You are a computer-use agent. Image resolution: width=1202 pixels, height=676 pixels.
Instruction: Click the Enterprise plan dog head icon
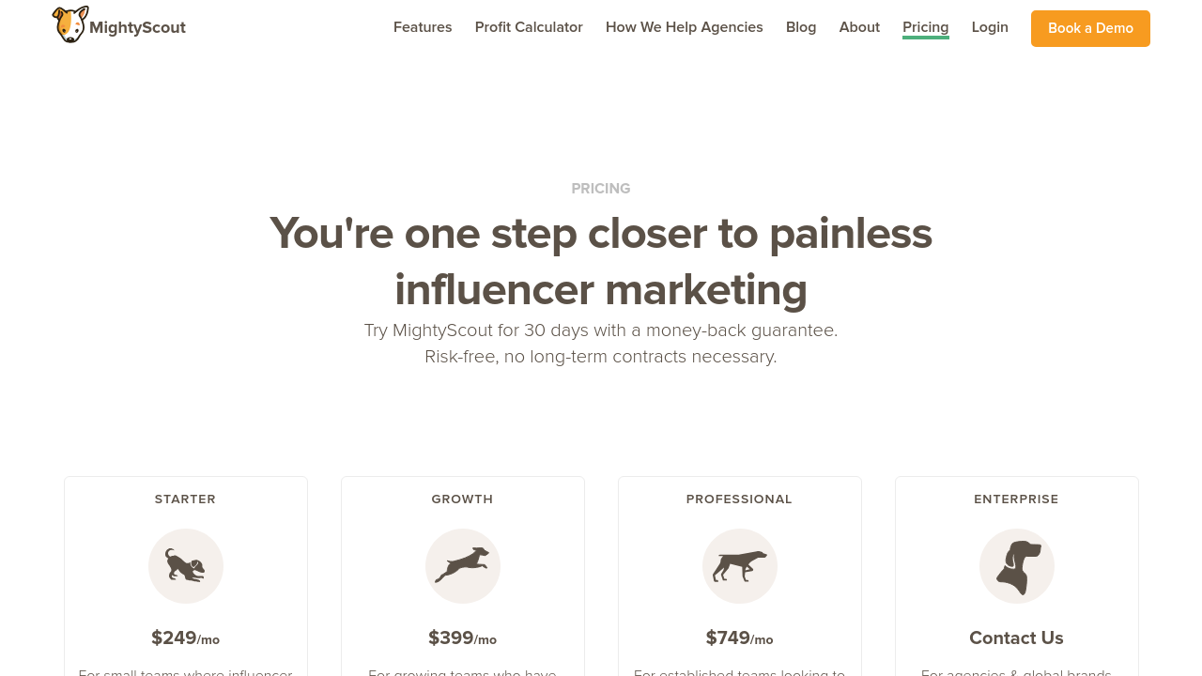[1017, 566]
